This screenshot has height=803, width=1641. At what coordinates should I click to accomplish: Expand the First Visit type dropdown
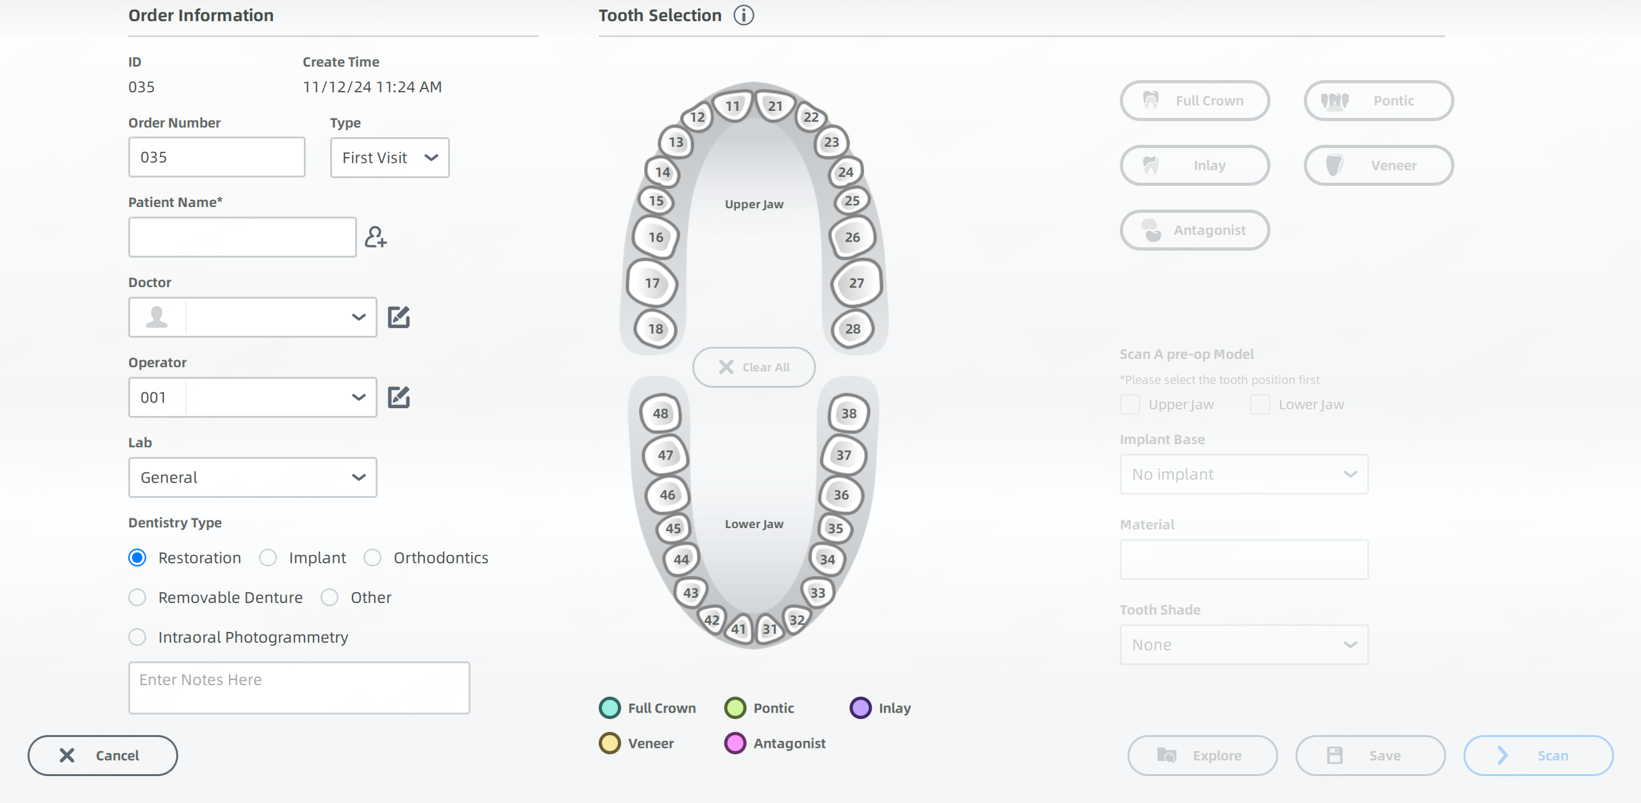point(390,158)
